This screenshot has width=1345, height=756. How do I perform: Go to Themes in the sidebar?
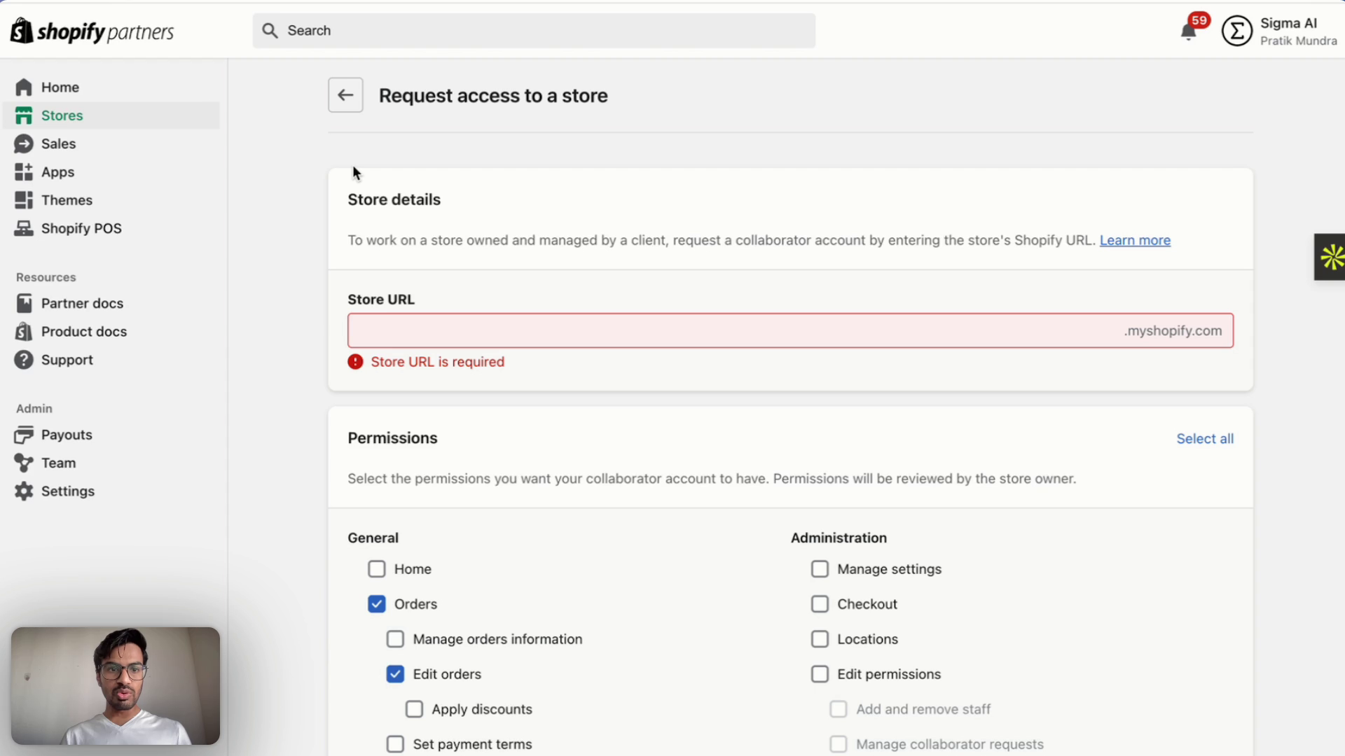point(66,200)
